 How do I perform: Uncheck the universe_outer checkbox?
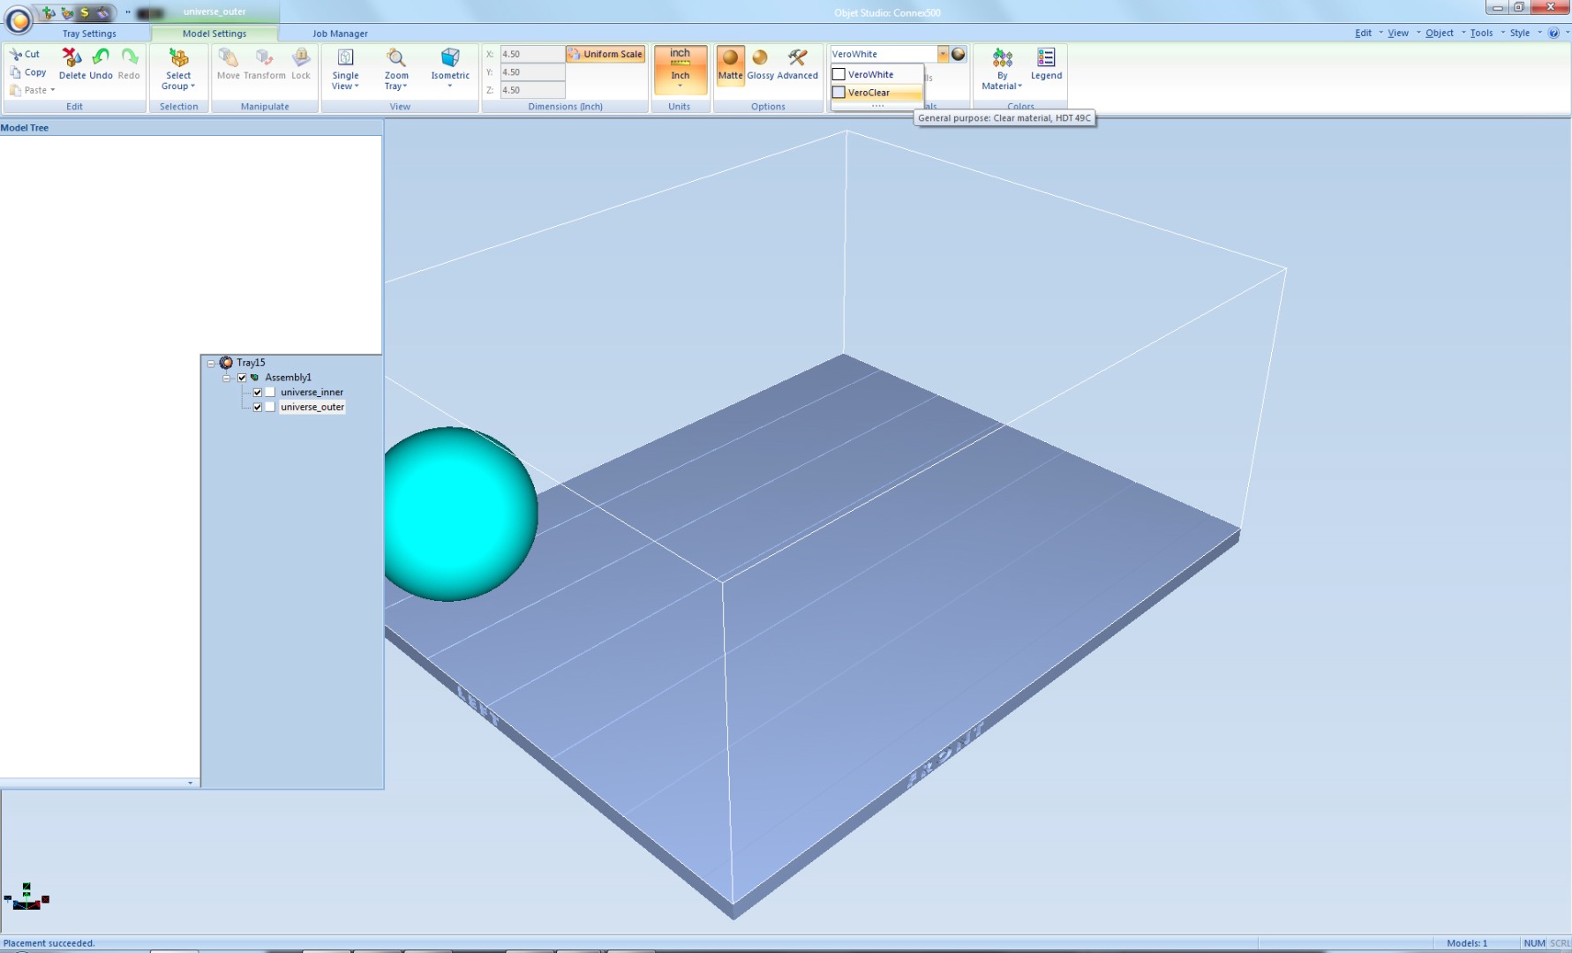pos(257,408)
